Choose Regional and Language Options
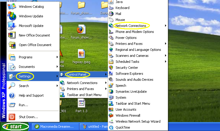Image resolution: width=220 pixels, height=131 pixels. pos(138,50)
